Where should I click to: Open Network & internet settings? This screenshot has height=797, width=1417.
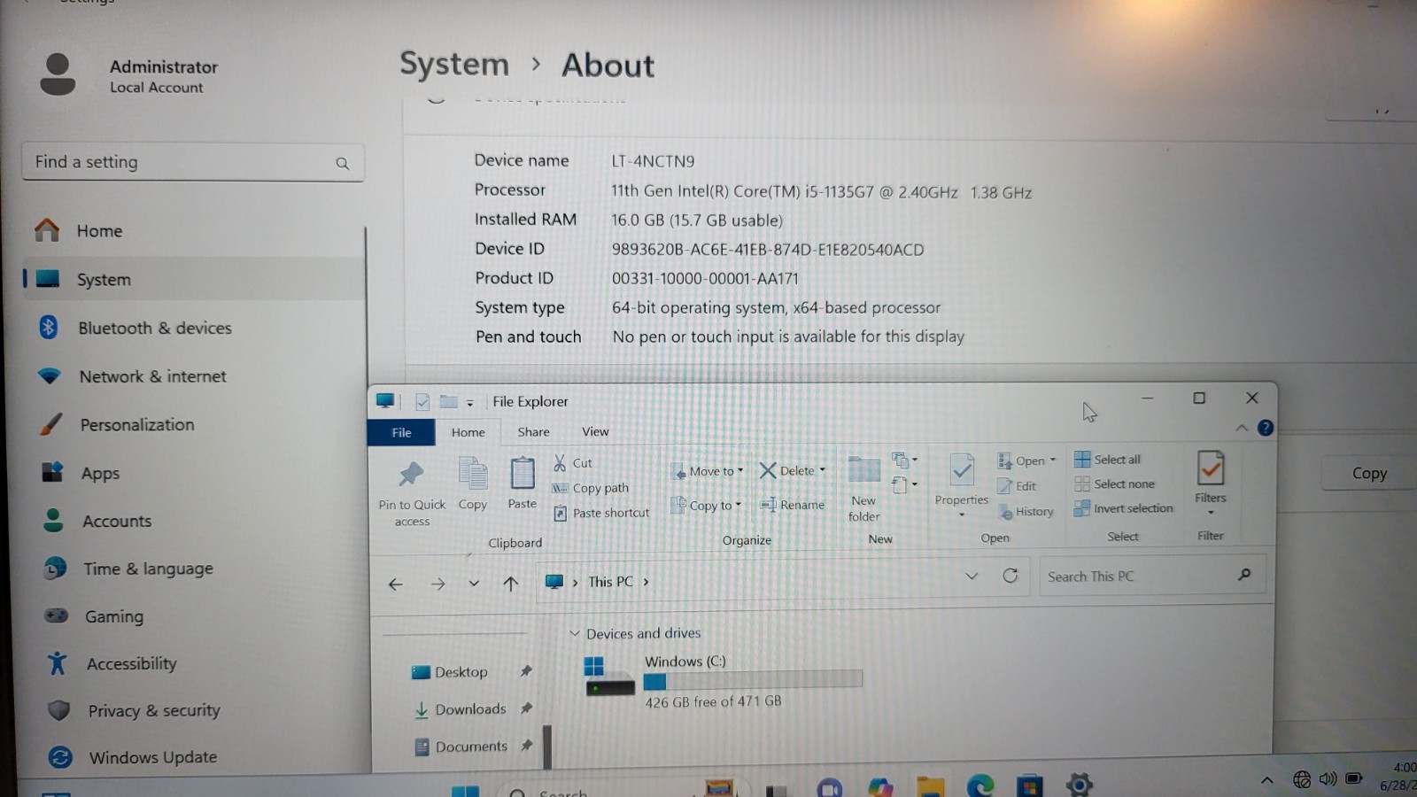[x=193, y=377]
